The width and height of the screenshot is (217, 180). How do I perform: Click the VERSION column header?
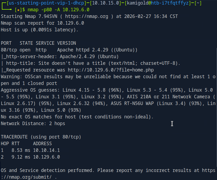[x=67, y=43]
